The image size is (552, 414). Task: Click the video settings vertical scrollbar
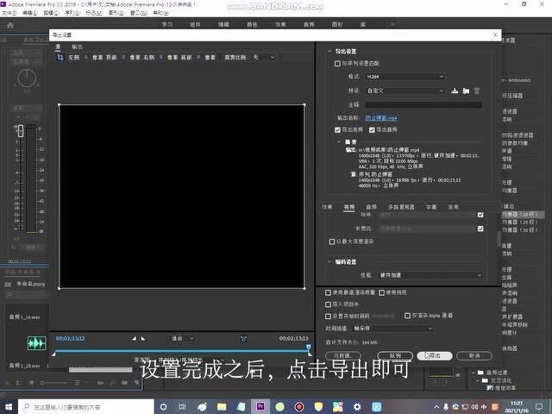pos(499,240)
